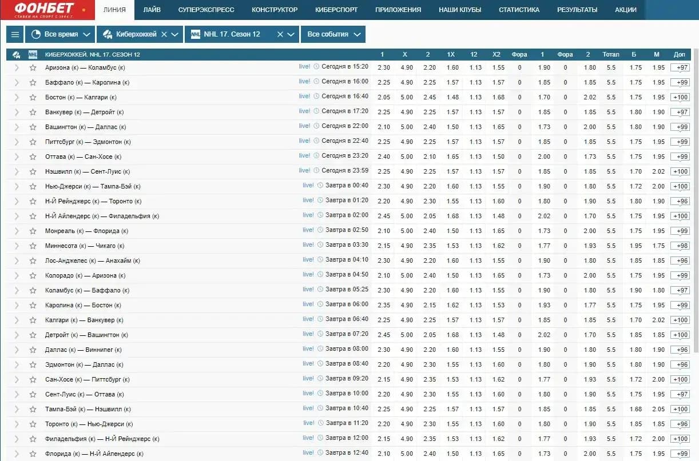Open the hamburger menu button

pos(15,34)
